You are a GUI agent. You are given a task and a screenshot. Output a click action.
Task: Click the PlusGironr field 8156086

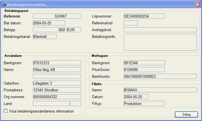click(144, 70)
